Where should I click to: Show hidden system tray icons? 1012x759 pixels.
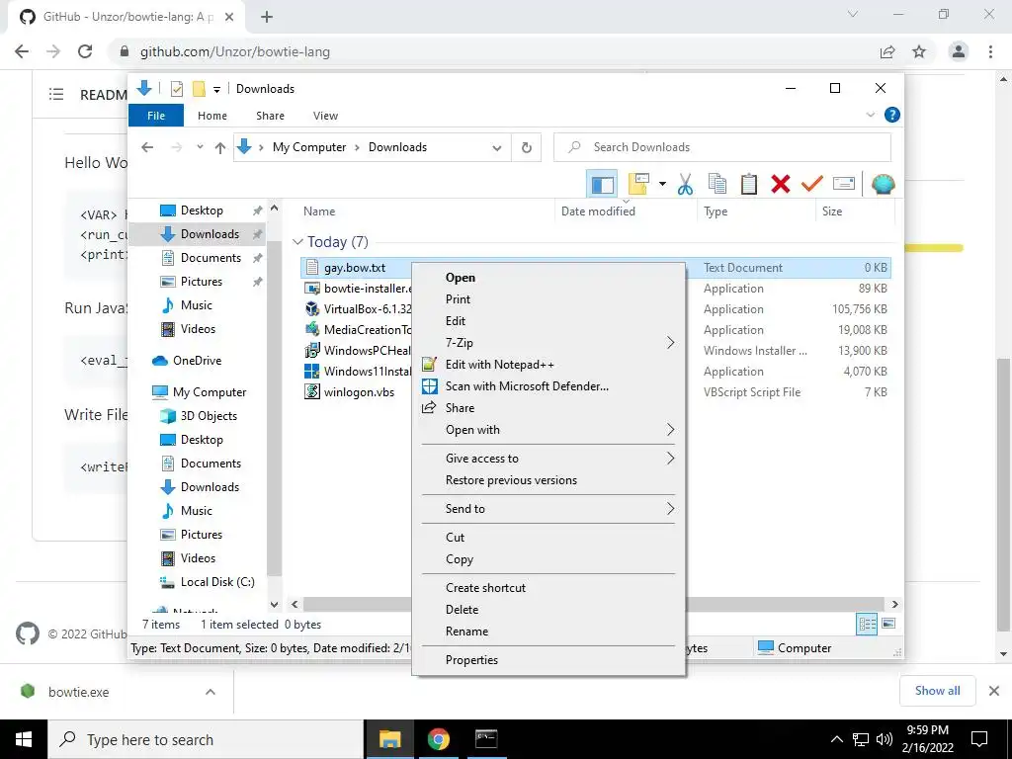pos(836,739)
